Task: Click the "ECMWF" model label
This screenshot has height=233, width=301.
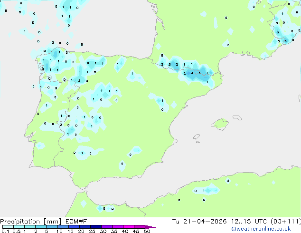Action: (76, 222)
